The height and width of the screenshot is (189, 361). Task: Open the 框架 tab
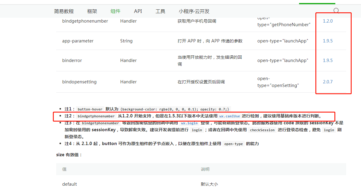pyautogui.click(x=92, y=11)
